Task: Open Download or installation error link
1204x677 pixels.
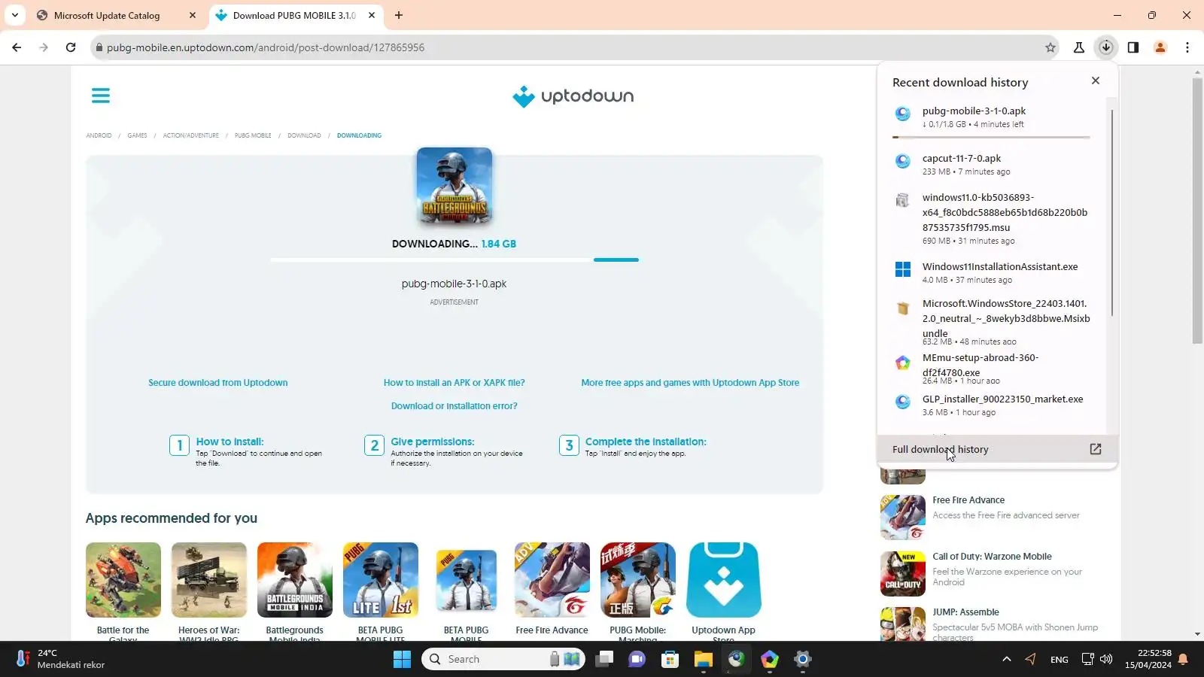Action: pos(455,406)
